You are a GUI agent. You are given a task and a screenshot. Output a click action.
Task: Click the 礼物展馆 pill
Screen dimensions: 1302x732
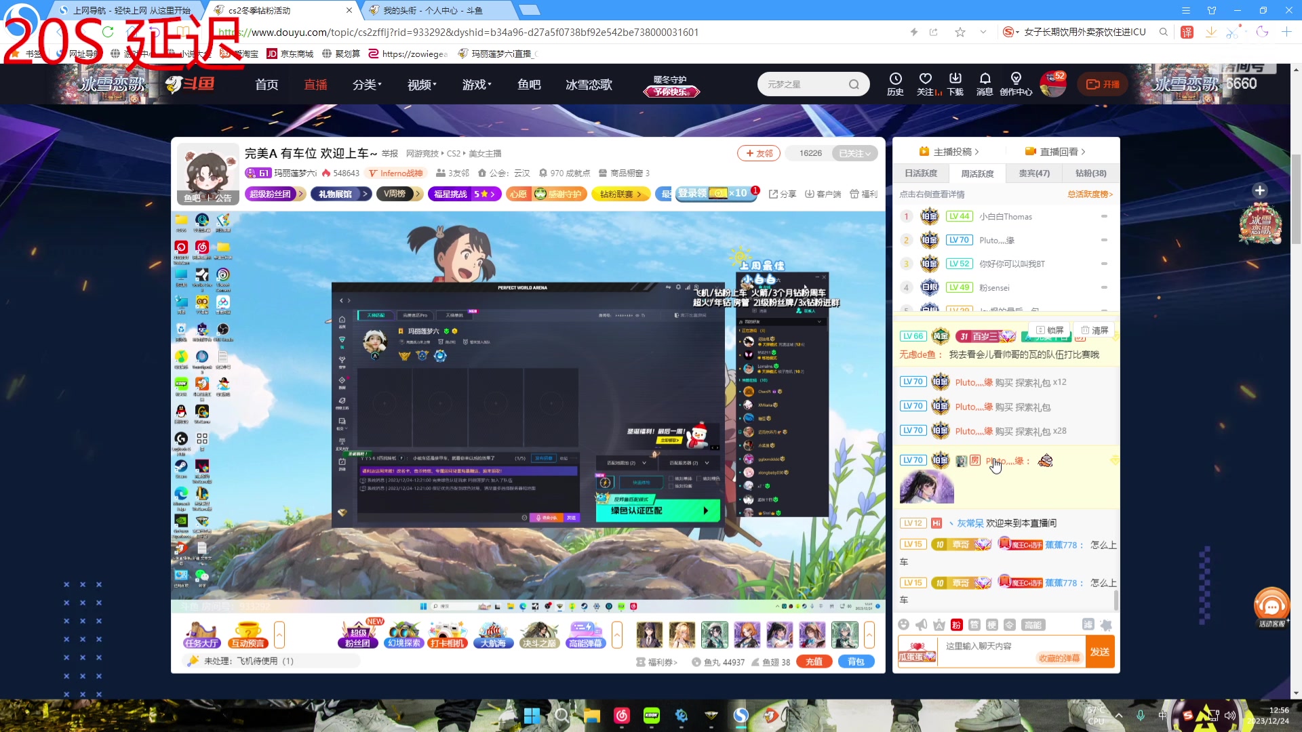click(x=340, y=194)
